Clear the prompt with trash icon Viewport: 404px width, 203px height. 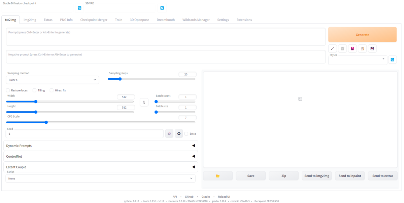coord(342,48)
